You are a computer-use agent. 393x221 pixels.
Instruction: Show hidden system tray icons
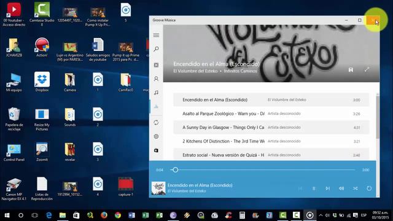pos(321,215)
